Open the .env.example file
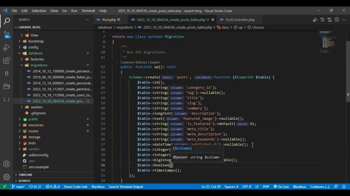This screenshot has height=196, width=350. pyautogui.click(x=39, y=167)
